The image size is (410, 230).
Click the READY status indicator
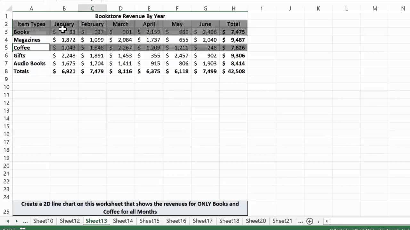pyautogui.click(x=8, y=229)
